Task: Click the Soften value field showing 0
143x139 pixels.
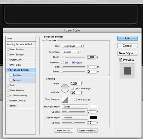Action: click(92, 72)
